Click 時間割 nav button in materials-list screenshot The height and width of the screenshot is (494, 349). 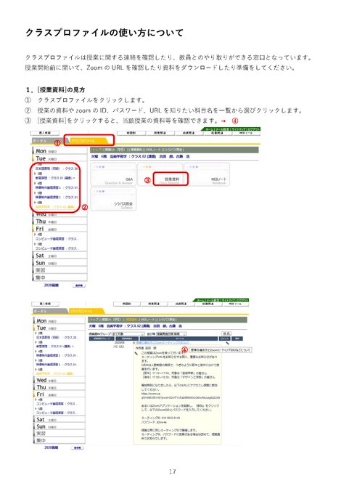[x=126, y=304]
